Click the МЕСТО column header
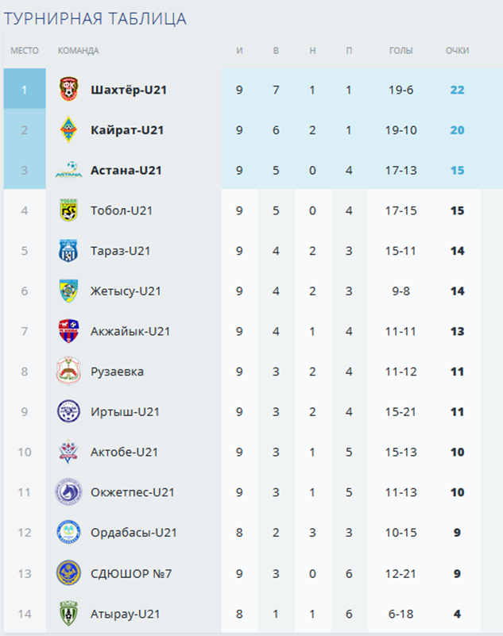Screen dimensions: 503x636 coord(25,50)
